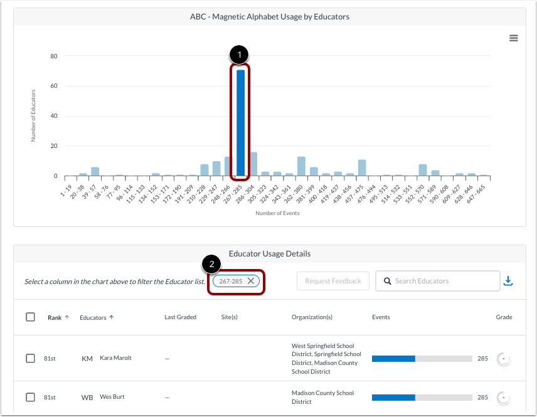The height and width of the screenshot is (417, 537).
Task: Toggle the Rank column sort arrow
Action: pos(65,317)
